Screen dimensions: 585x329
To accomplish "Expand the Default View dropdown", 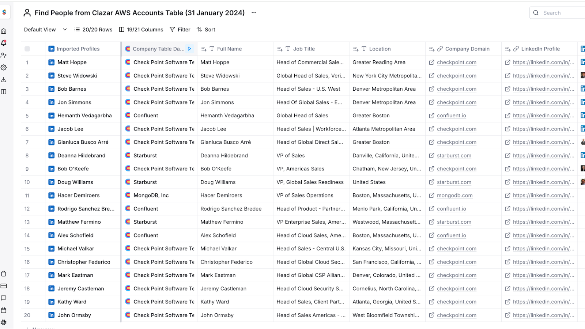I will (45, 30).
